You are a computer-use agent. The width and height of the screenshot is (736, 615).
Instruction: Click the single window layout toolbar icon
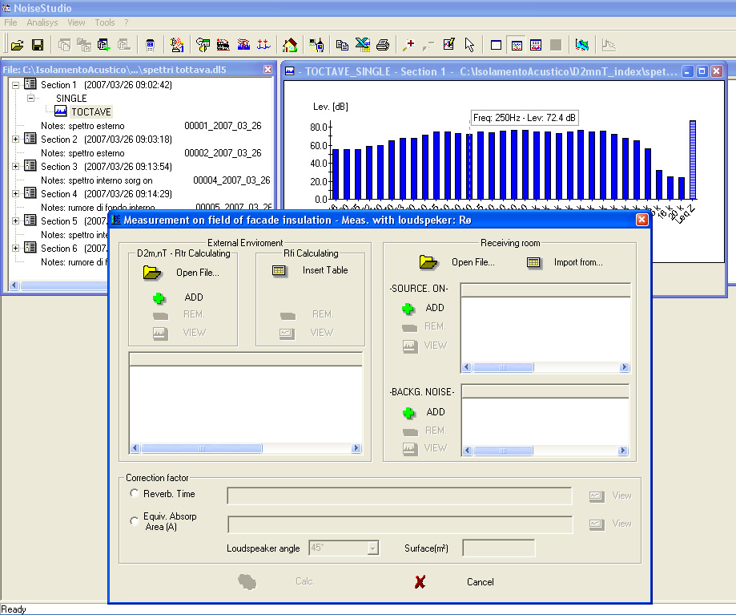(x=497, y=45)
